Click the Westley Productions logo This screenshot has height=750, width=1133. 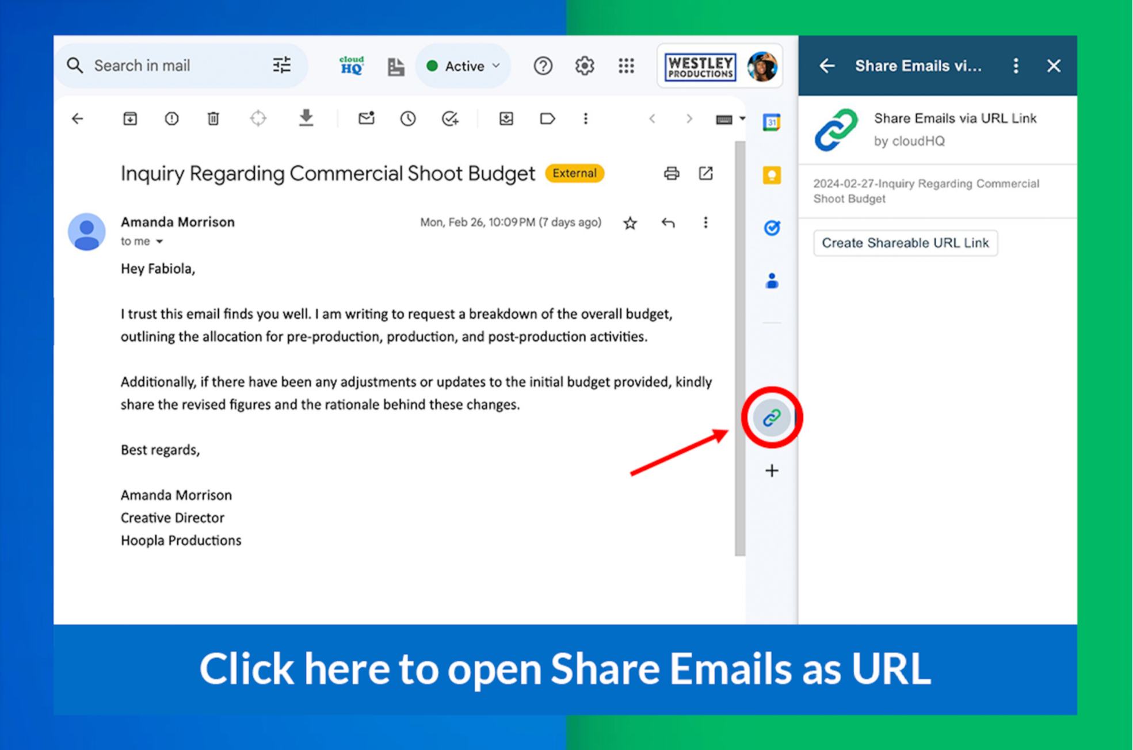point(700,67)
